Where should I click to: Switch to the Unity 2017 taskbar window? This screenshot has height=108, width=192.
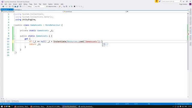pos(53,106)
